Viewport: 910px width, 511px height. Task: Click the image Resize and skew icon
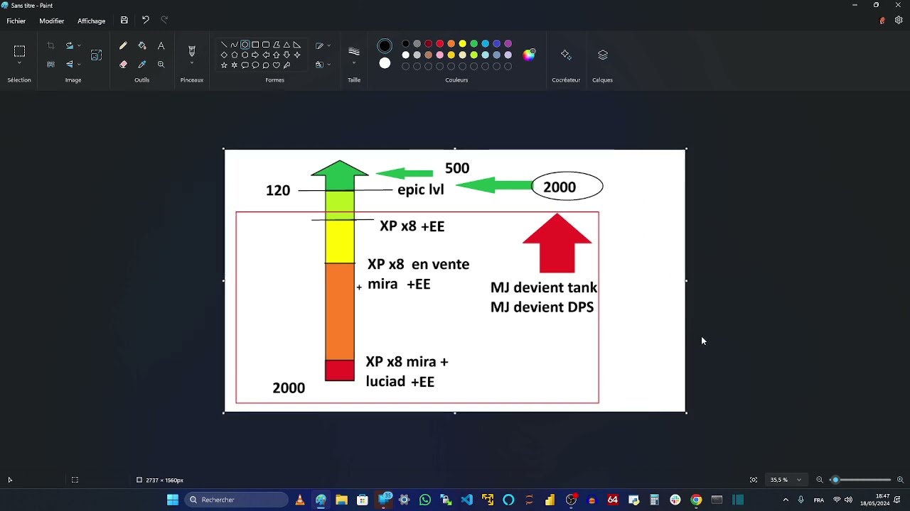97,55
